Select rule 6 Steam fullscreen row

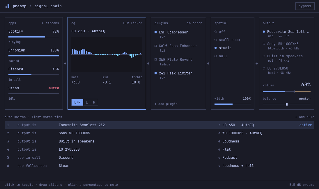[159, 166]
